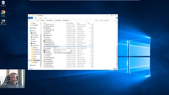This screenshot has width=169, height=95.
Task: Click the New folder quick access icon
Action: click(34, 16)
